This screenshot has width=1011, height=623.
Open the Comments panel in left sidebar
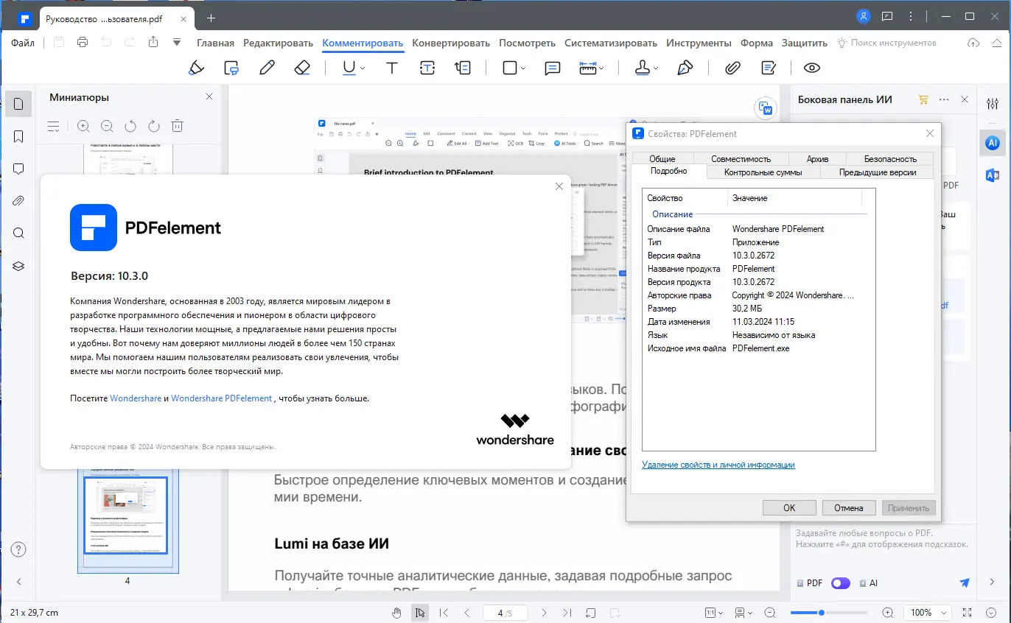click(x=19, y=169)
